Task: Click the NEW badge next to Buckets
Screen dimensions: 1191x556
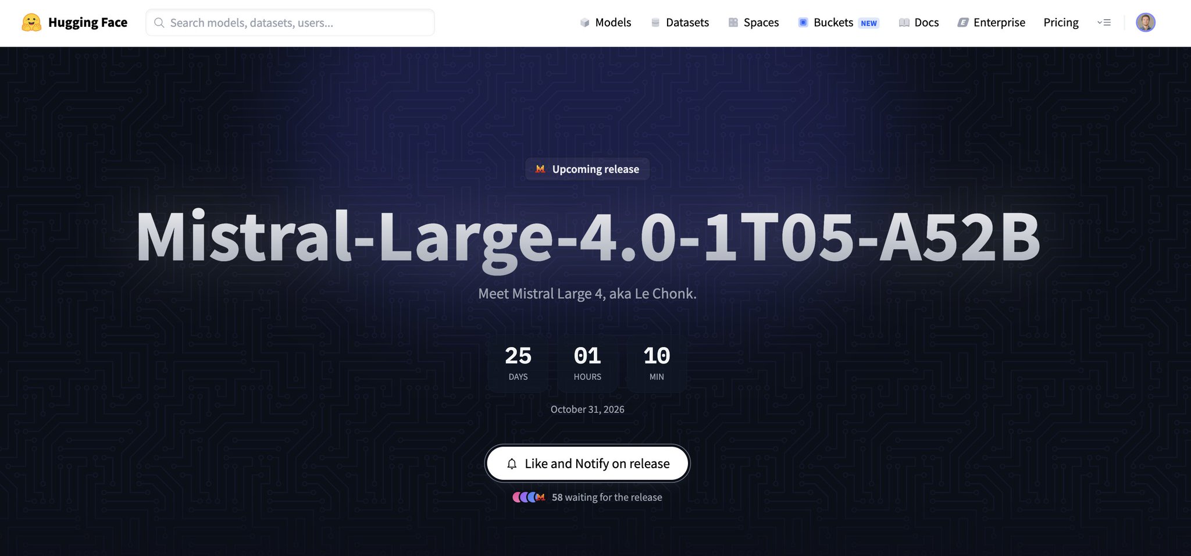Action: [x=869, y=23]
